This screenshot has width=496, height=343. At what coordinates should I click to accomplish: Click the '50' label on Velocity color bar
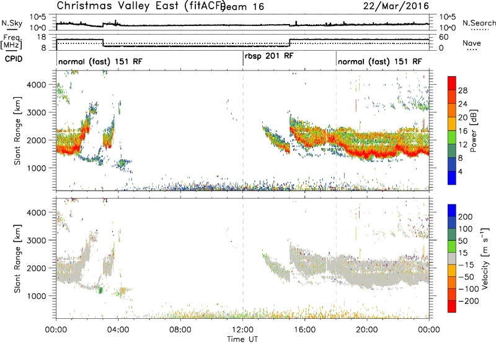point(463,241)
